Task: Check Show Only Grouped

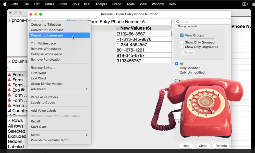Action: [x=182, y=42]
